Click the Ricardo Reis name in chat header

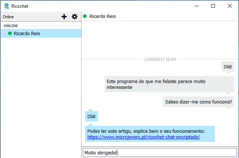click(102, 16)
